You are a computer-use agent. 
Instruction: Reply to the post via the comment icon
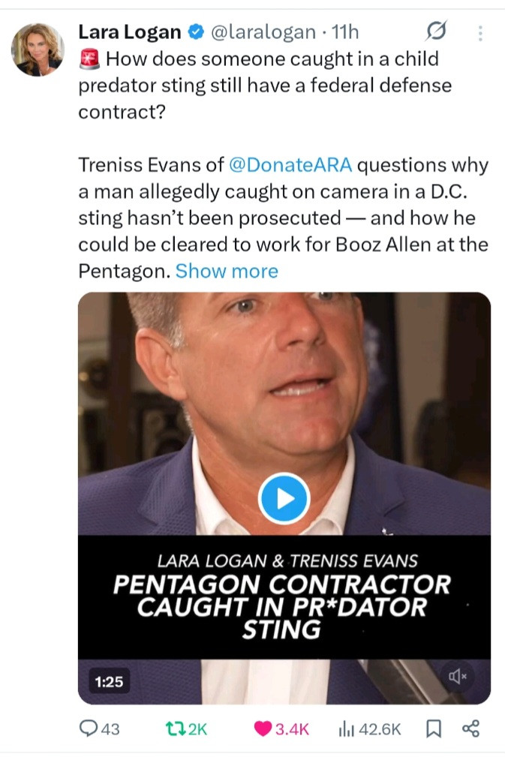pyautogui.click(x=89, y=728)
